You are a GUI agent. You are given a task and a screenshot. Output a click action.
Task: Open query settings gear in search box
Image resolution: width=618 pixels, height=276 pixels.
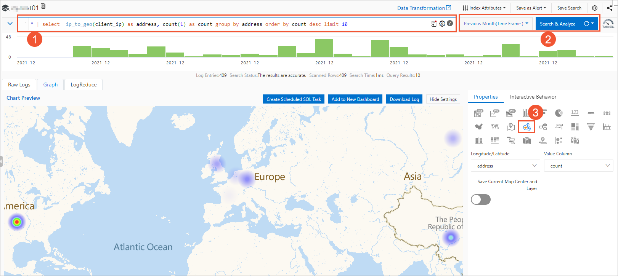[442, 24]
